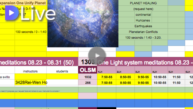193x109 pixels.
Task: Select the green 'propose your request here' note row
Action: (39, 90)
